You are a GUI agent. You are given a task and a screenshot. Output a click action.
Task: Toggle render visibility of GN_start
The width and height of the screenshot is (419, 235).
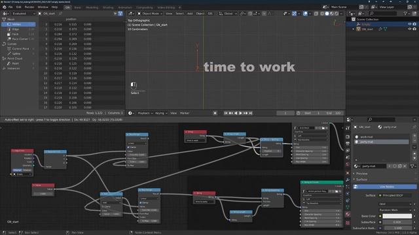click(x=414, y=29)
